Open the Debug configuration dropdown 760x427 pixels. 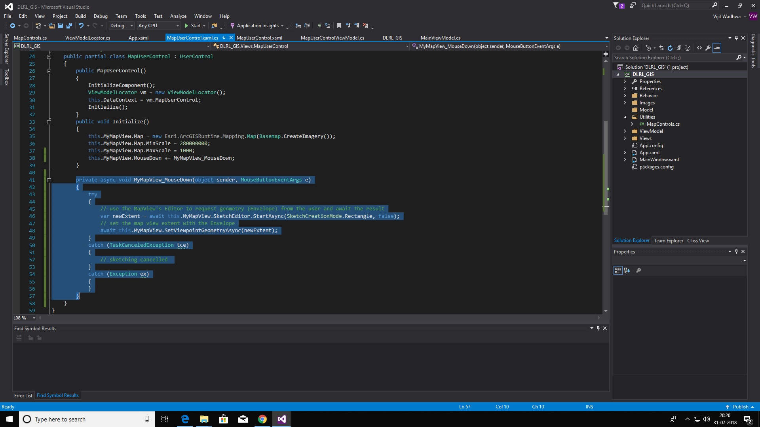pyautogui.click(x=121, y=26)
